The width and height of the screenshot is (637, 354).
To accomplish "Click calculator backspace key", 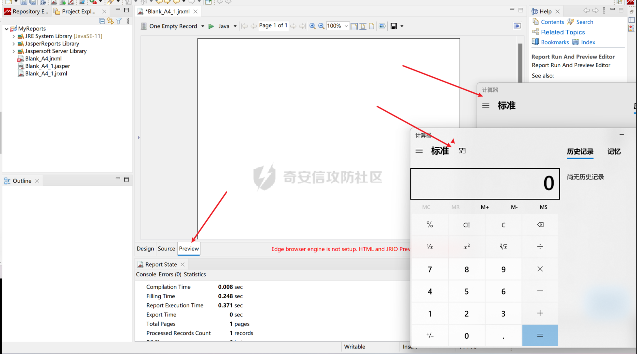I will point(540,225).
